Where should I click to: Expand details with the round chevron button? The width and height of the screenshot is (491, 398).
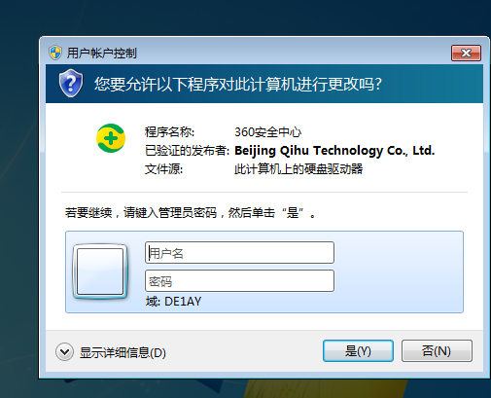point(64,352)
